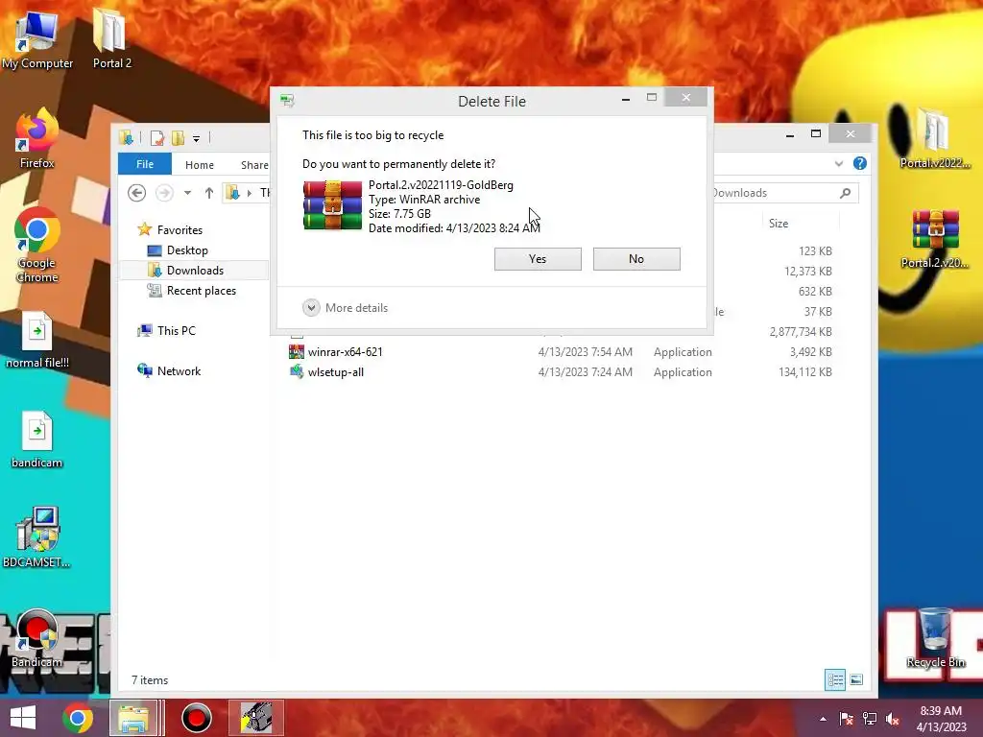Go up one folder level
Viewport: 983px width, 737px height.
coord(208,193)
